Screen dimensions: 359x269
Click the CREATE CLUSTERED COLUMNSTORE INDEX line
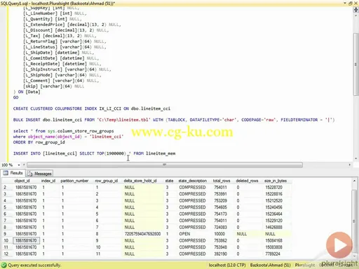(x=92, y=109)
